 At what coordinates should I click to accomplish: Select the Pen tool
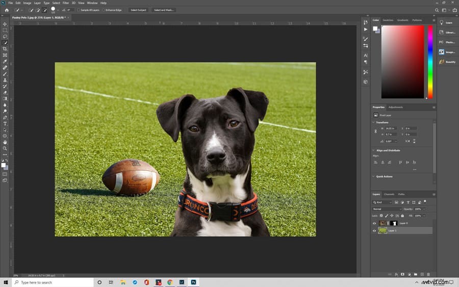(x=5, y=117)
